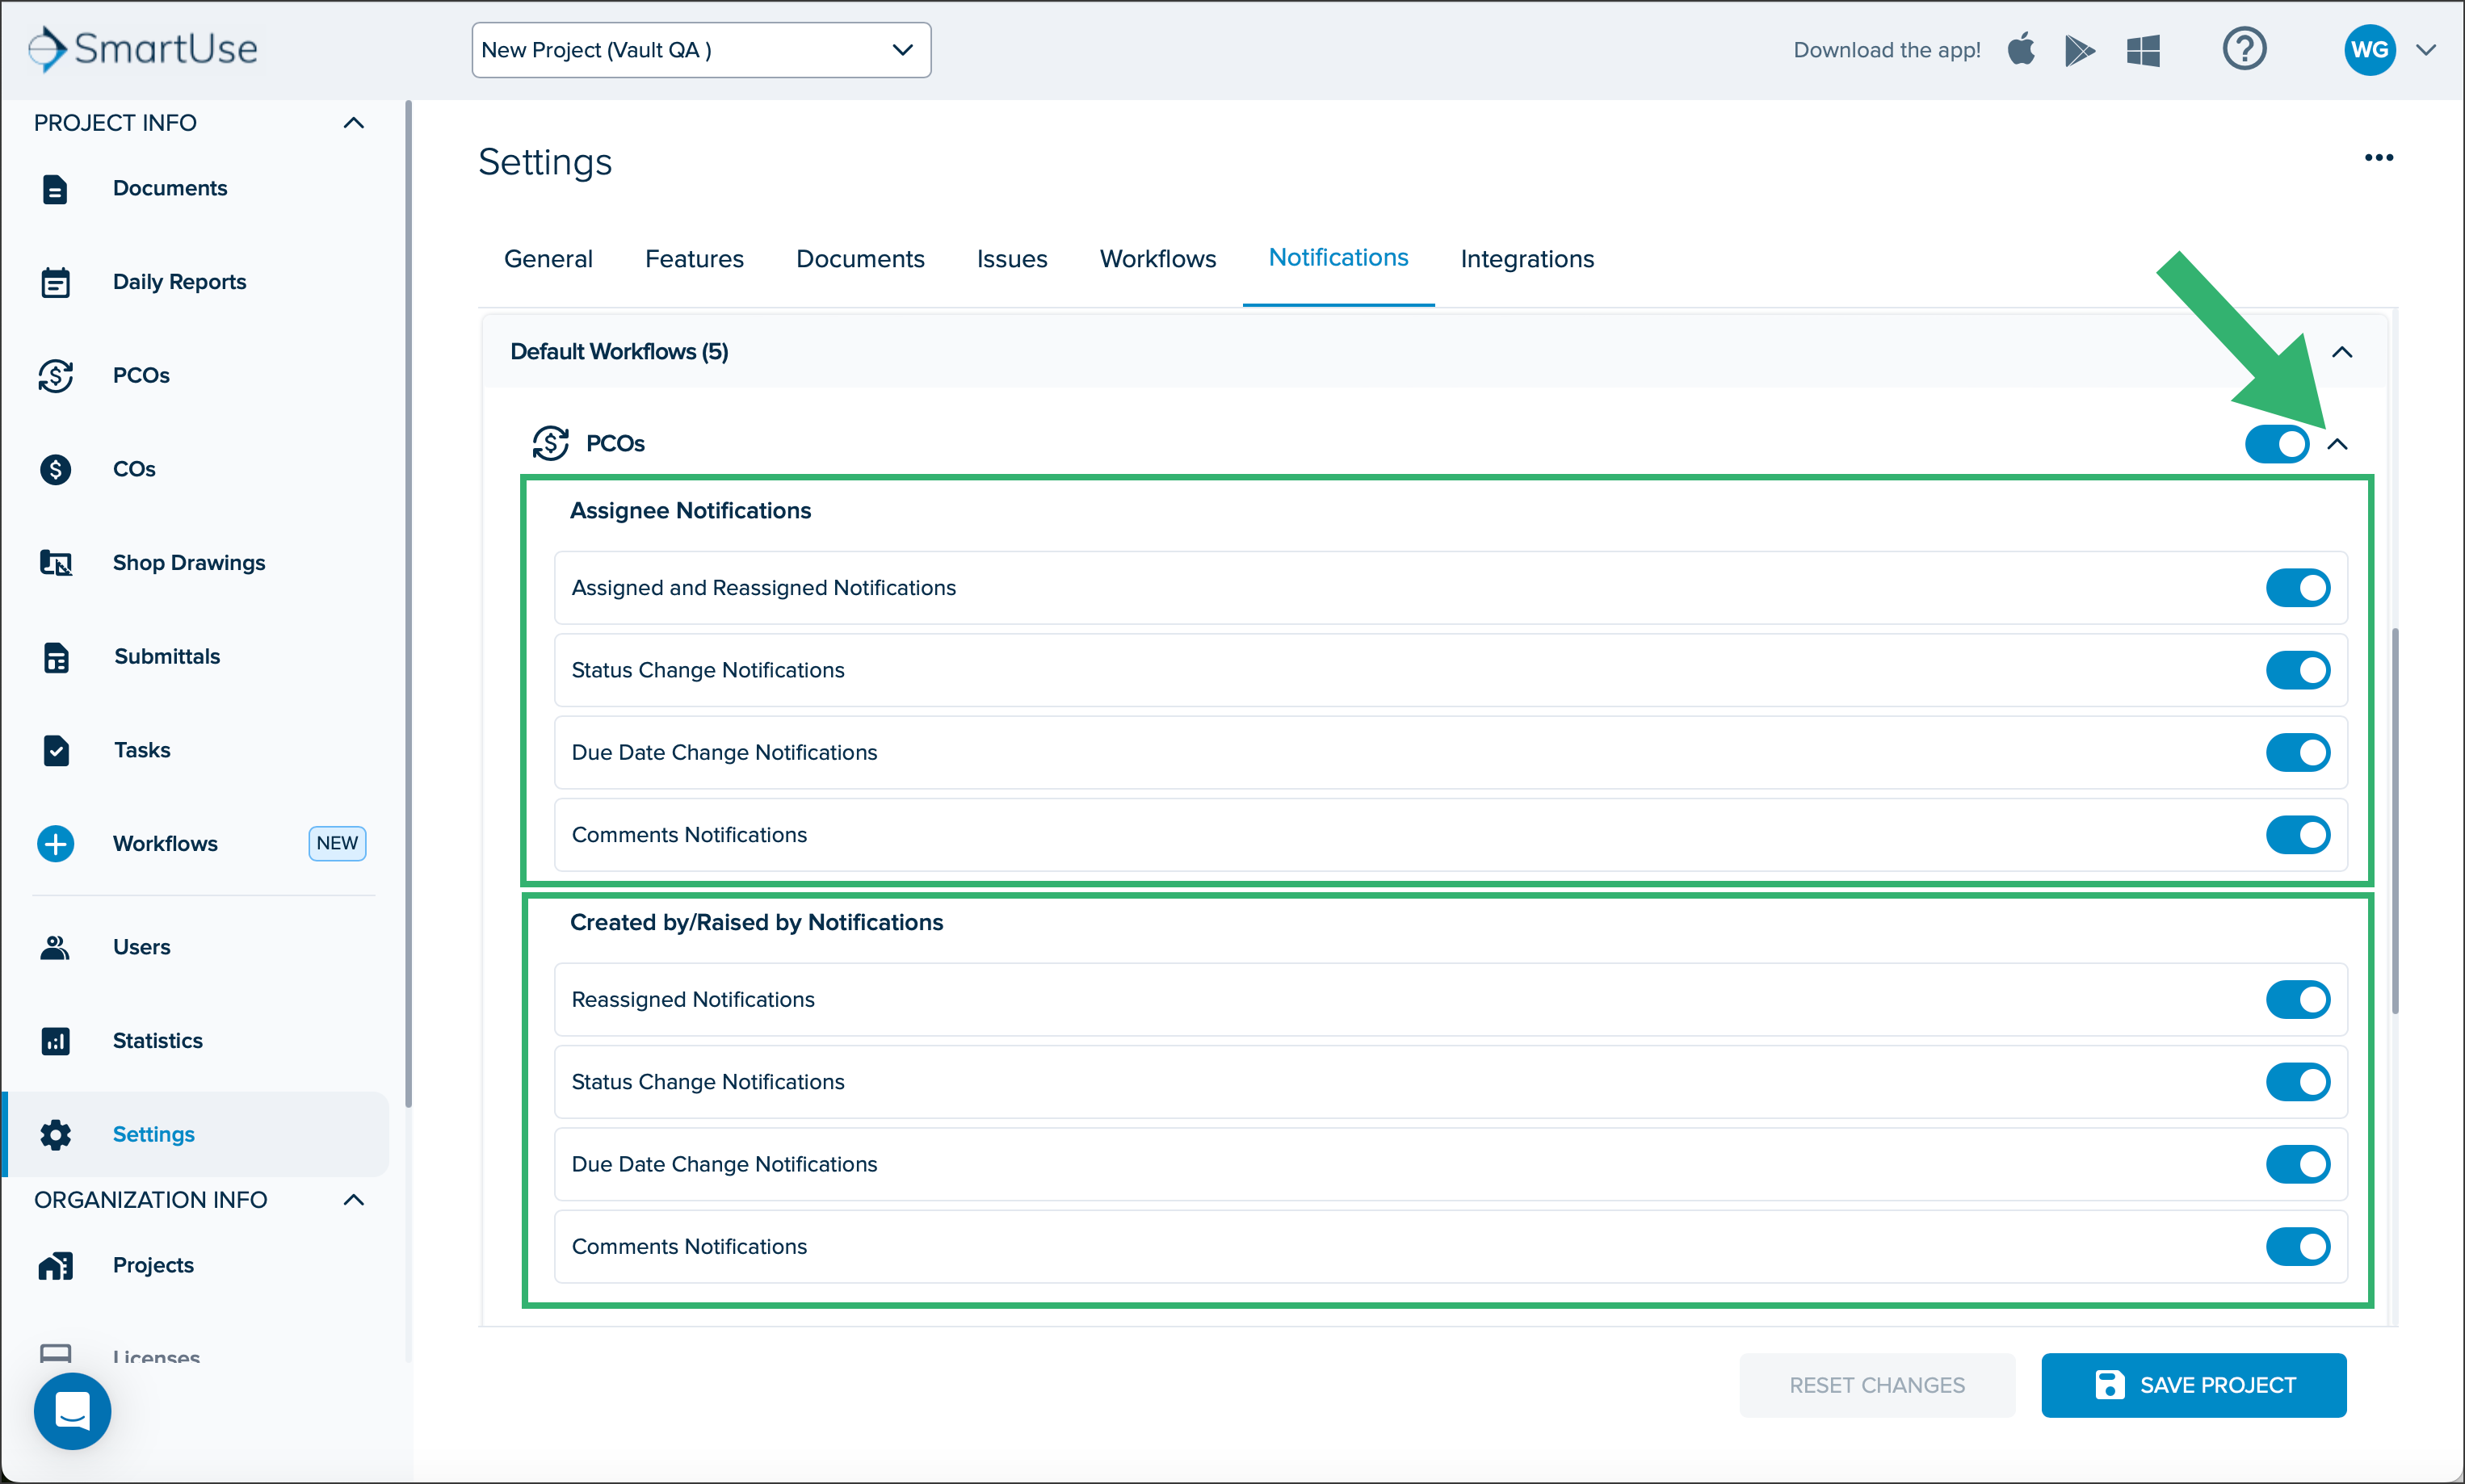
Task: Click the PCOs dollar-cycle sidebar icon
Action: (55, 376)
